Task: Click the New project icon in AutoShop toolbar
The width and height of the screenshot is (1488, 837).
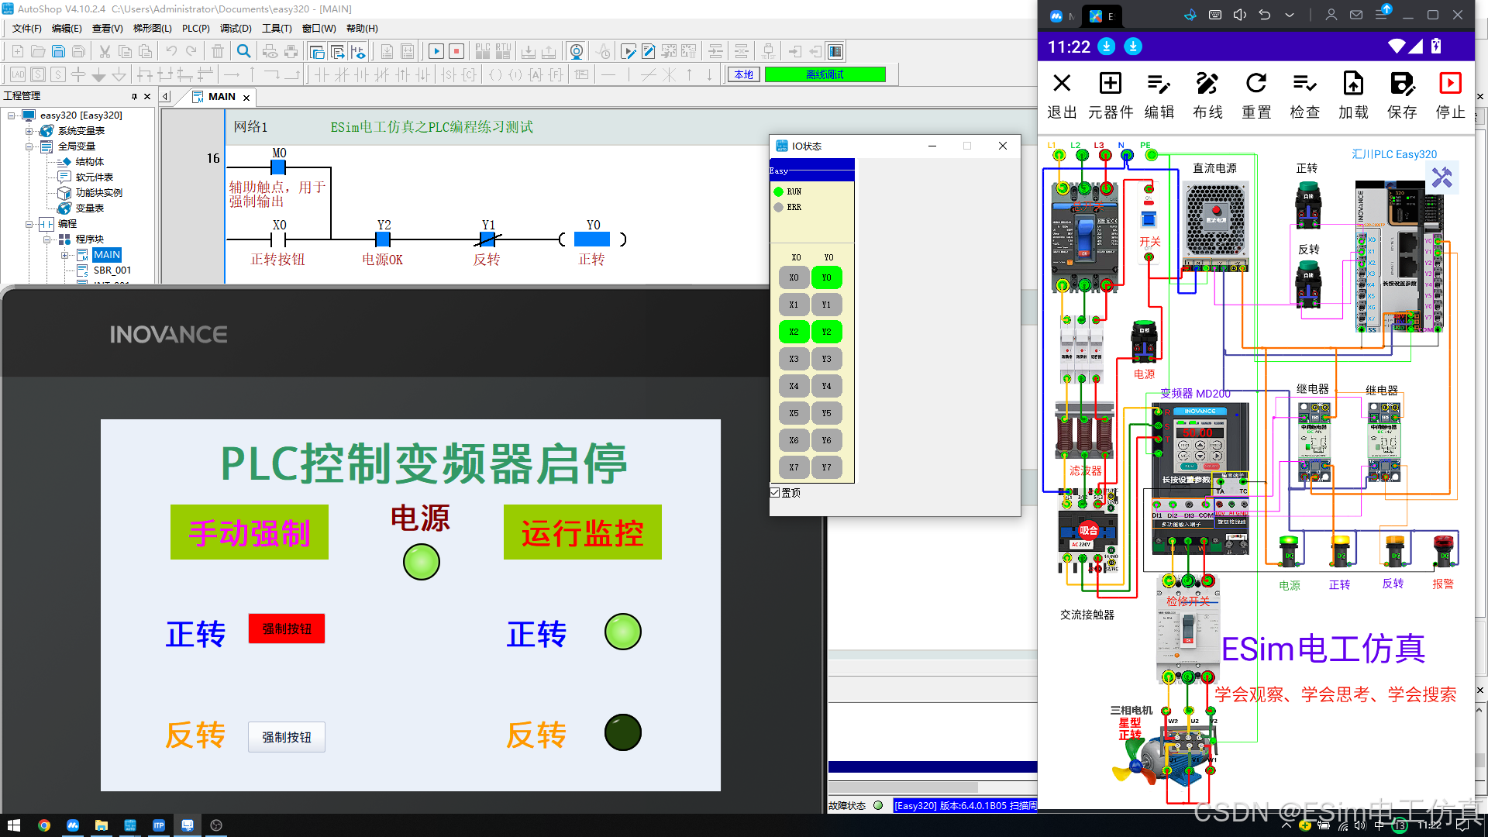Action: click(x=18, y=51)
